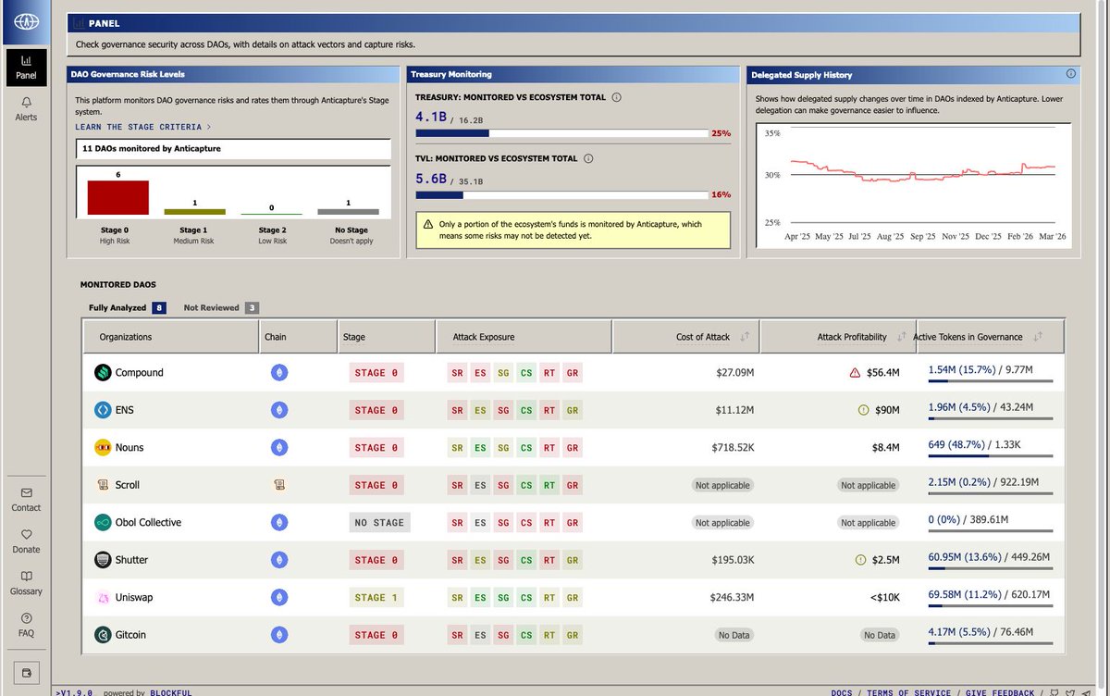Click the Anticapture globe logo
Viewport: 1110px width, 696px height.
pyautogui.click(x=26, y=21)
